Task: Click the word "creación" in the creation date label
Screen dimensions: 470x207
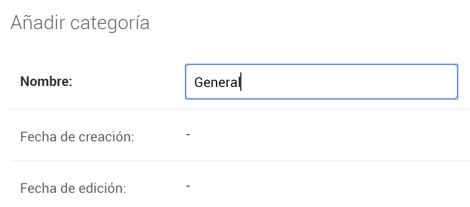Action: [106, 137]
